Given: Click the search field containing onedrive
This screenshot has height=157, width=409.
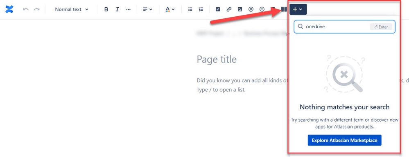Looking at the screenshot, I should pos(345,27).
